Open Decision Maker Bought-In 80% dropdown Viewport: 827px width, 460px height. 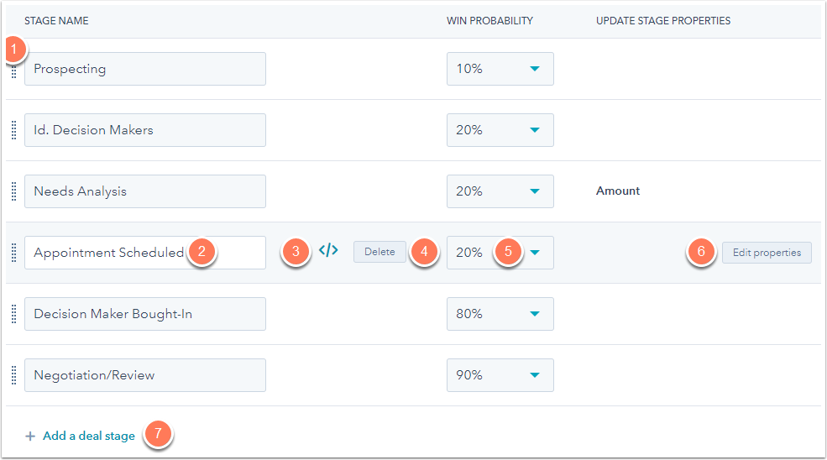[500, 314]
